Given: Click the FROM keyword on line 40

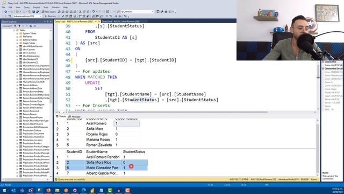Looking at the screenshot, I should tap(90, 32).
